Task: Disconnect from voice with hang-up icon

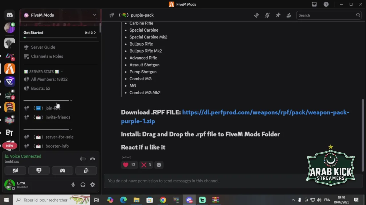Action: pyautogui.click(x=93, y=159)
